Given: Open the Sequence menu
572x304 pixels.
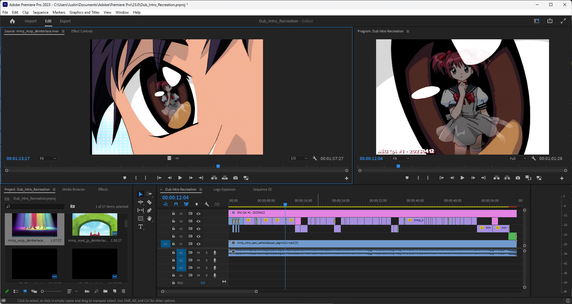Looking at the screenshot, I should 41,12.
